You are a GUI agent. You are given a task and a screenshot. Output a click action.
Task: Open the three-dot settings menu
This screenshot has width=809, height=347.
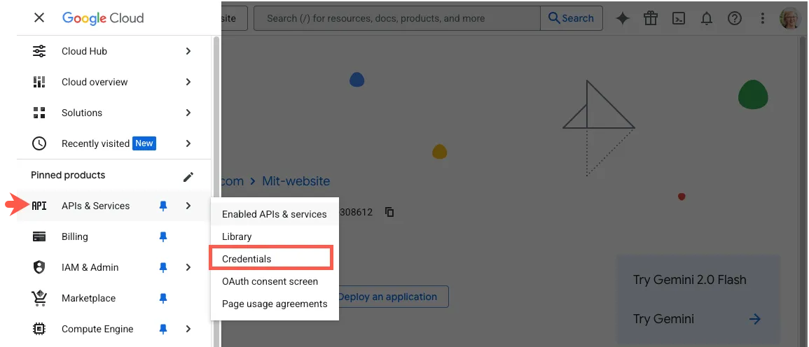tap(762, 19)
